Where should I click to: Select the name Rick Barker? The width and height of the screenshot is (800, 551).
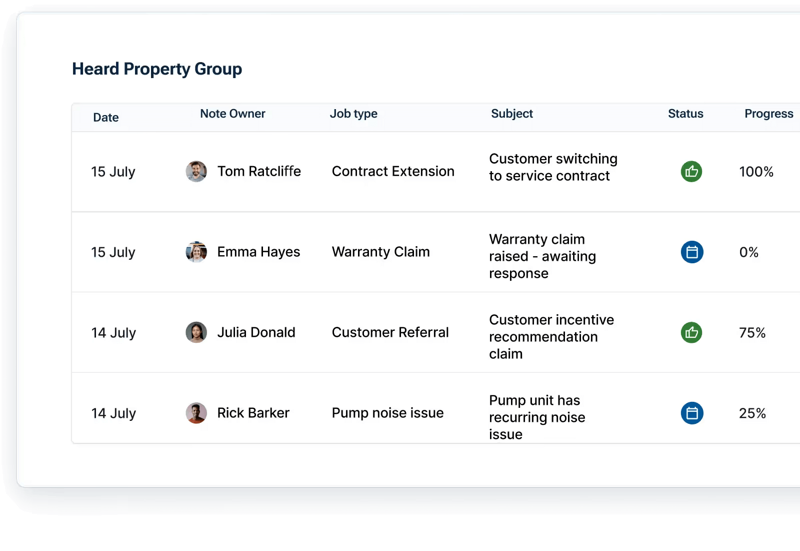click(x=253, y=413)
